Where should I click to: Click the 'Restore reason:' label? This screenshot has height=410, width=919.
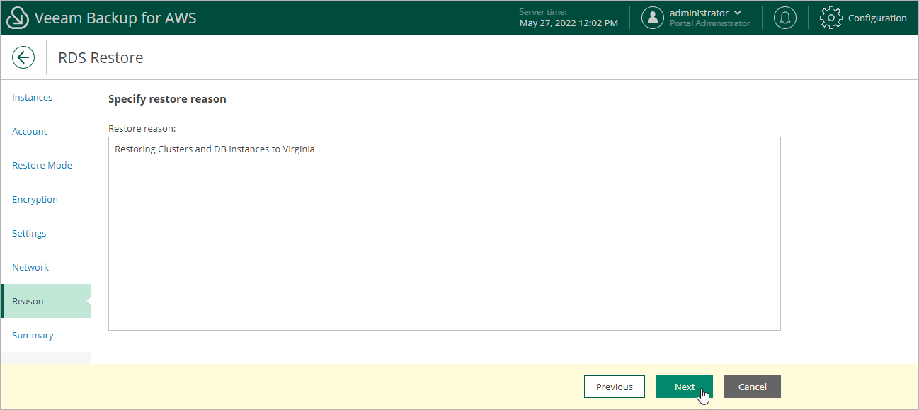pos(142,129)
